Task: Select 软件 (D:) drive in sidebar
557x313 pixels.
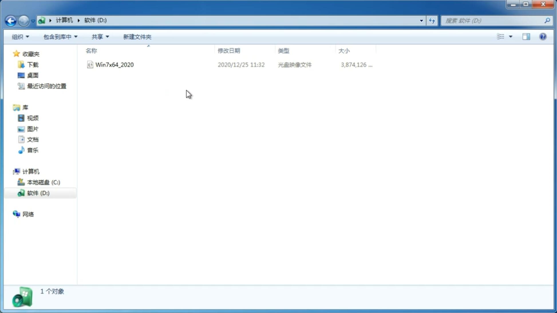Action: [38, 193]
